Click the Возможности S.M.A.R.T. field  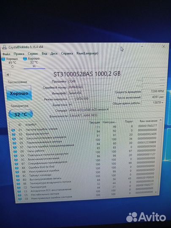(117, 115)
